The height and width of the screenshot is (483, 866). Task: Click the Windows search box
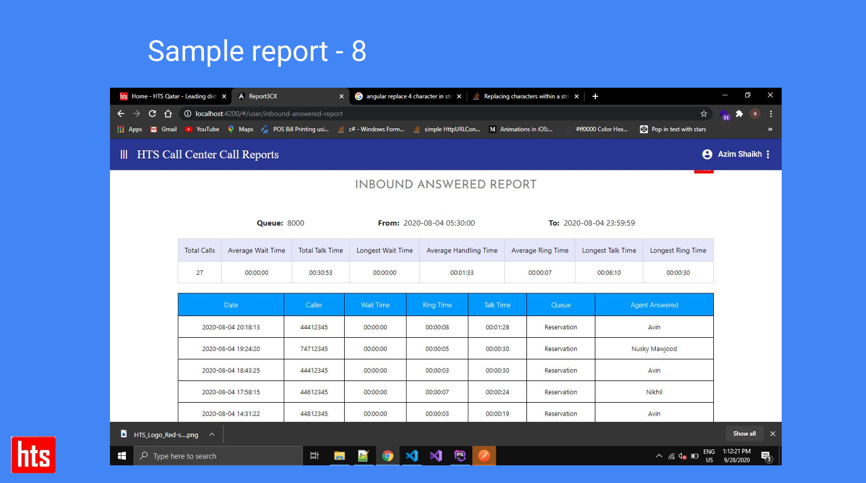point(218,456)
